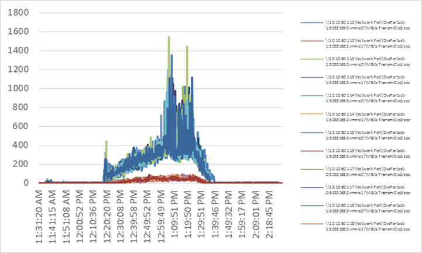Select the 10.10.60.112 vmnic0 legend text

coord(368,25)
